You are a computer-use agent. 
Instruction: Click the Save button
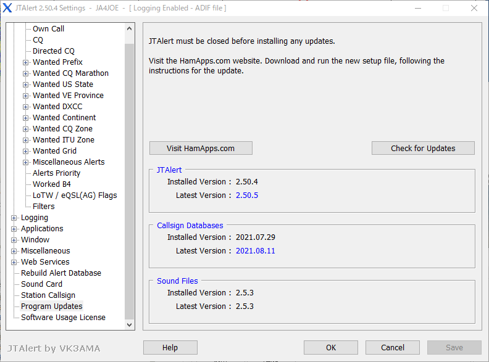[x=454, y=347]
